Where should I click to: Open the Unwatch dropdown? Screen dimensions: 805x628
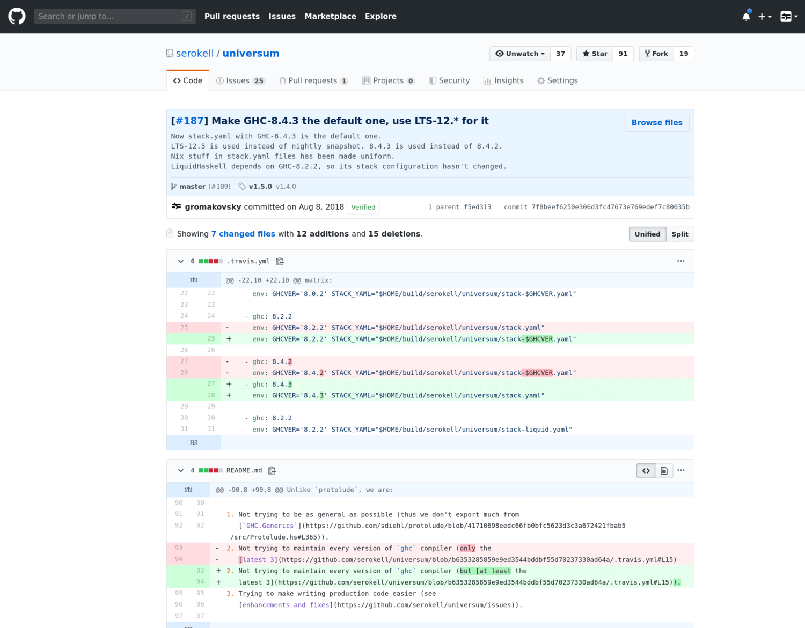(x=520, y=54)
